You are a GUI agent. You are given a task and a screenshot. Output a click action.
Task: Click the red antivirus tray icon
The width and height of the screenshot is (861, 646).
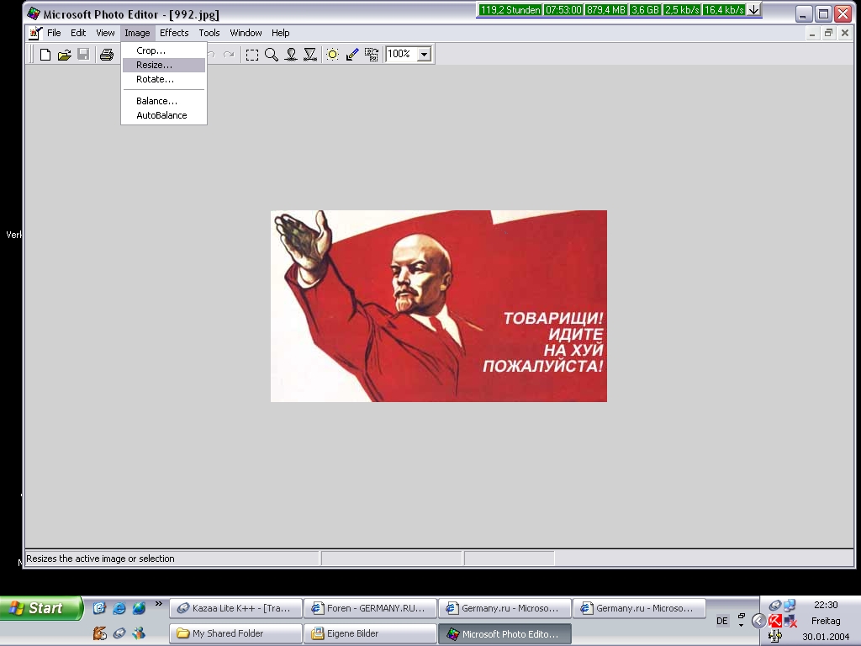[774, 622]
